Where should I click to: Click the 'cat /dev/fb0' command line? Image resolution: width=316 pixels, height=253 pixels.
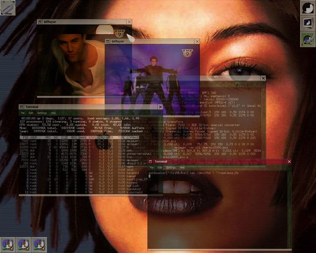pyautogui.click(x=193, y=173)
